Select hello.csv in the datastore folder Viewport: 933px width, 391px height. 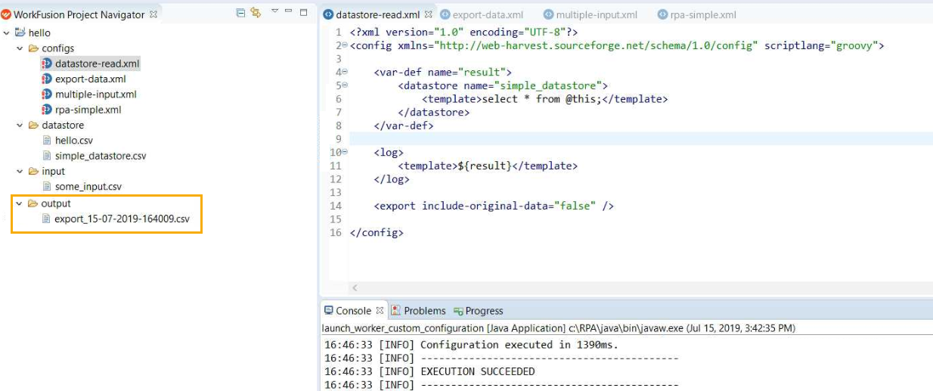click(x=74, y=141)
